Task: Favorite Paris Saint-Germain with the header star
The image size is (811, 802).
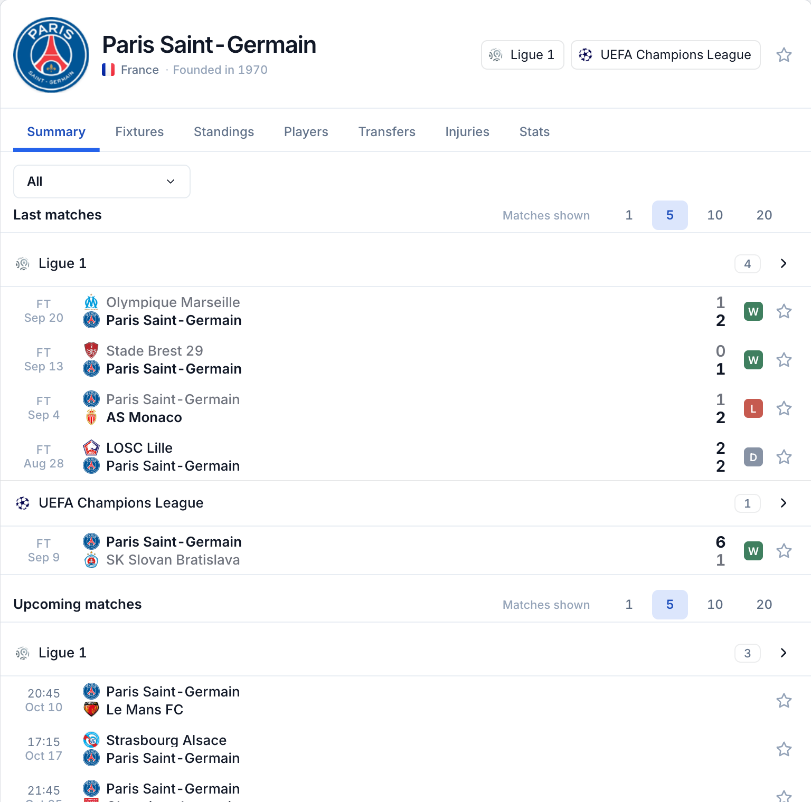Action: tap(784, 55)
